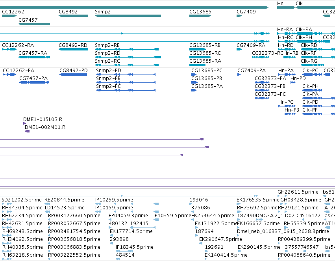Click the DME1-002M01.R clone label
This screenshot has height=261, width=335.
click(x=45, y=127)
